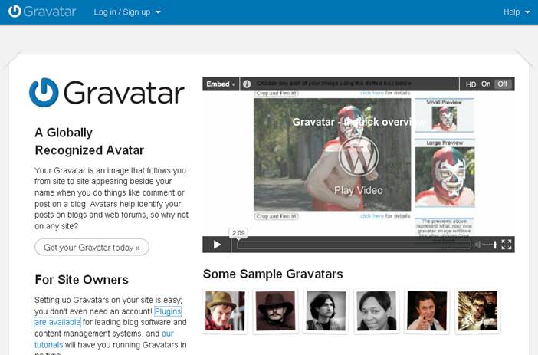Open the Log in / Sign up dropdown
This screenshot has width=538, height=355.
click(x=127, y=12)
